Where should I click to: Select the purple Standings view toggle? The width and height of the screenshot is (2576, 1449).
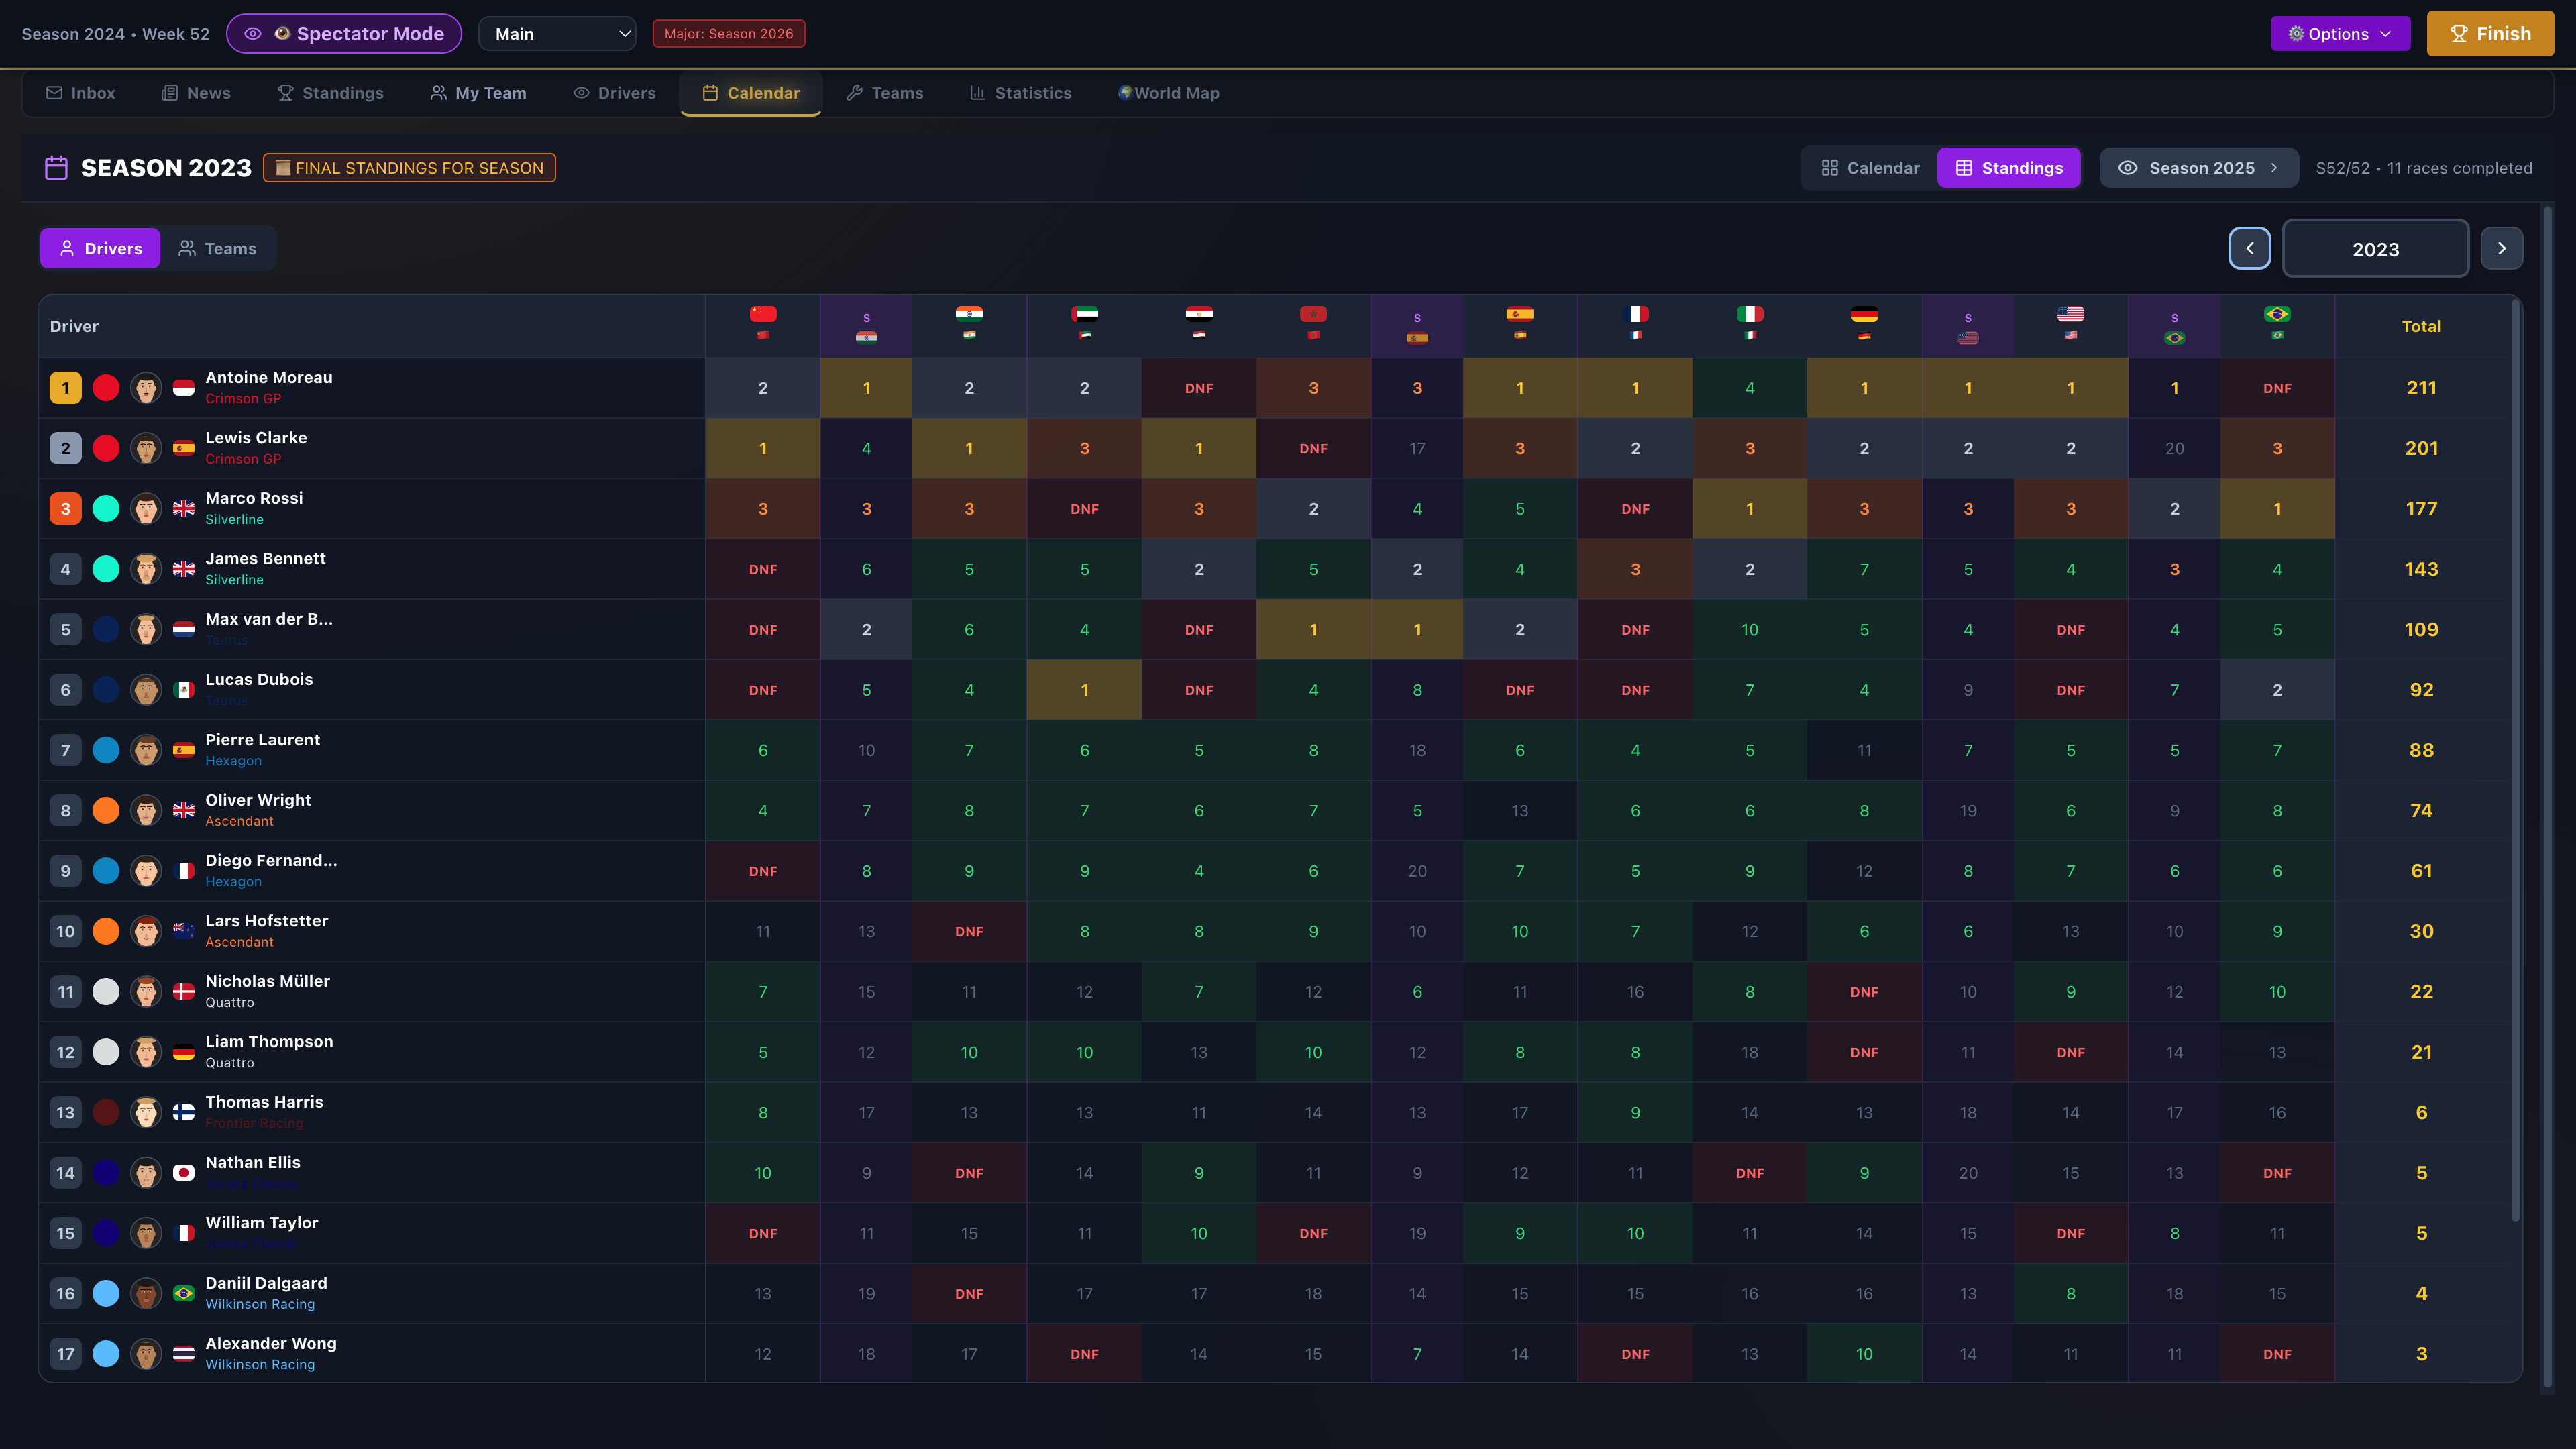pyautogui.click(x=2009, y=168)
